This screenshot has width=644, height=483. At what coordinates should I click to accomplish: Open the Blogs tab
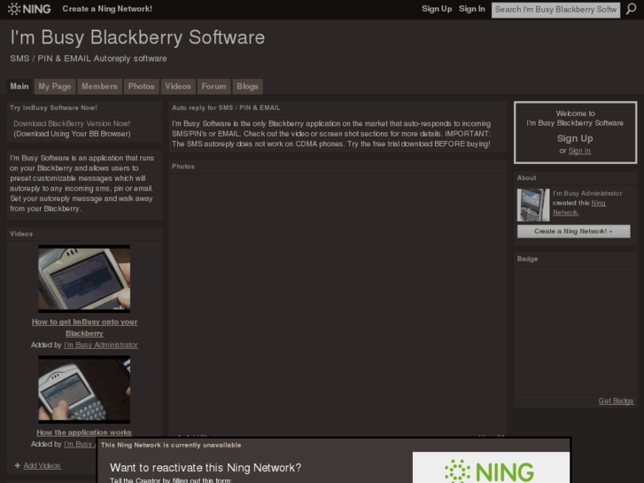click(247, 86)
